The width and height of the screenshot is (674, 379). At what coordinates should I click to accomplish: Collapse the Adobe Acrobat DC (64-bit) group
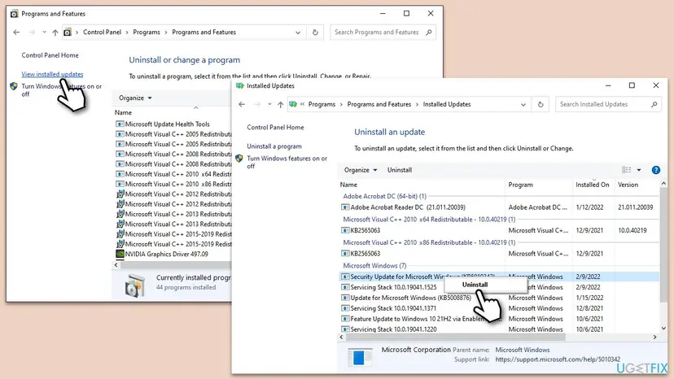(x=385, y=196)
